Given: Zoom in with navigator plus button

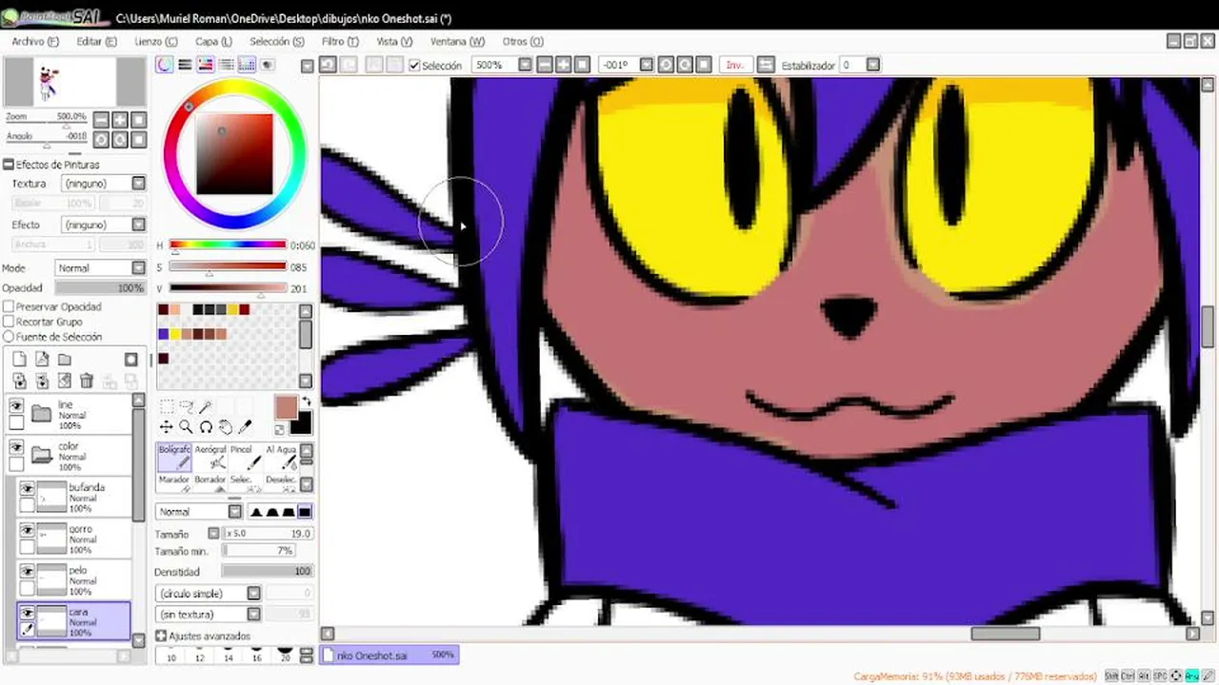Looking at the screenshot, I should point(120,119).
